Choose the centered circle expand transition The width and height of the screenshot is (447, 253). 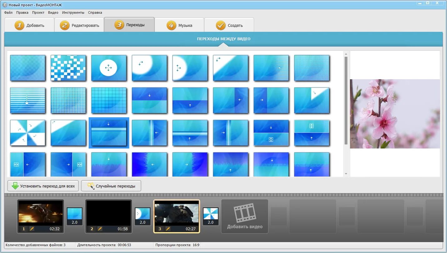click(109, 68)
